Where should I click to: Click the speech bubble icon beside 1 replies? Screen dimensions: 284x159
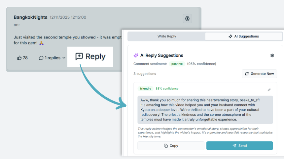(41, 58)
